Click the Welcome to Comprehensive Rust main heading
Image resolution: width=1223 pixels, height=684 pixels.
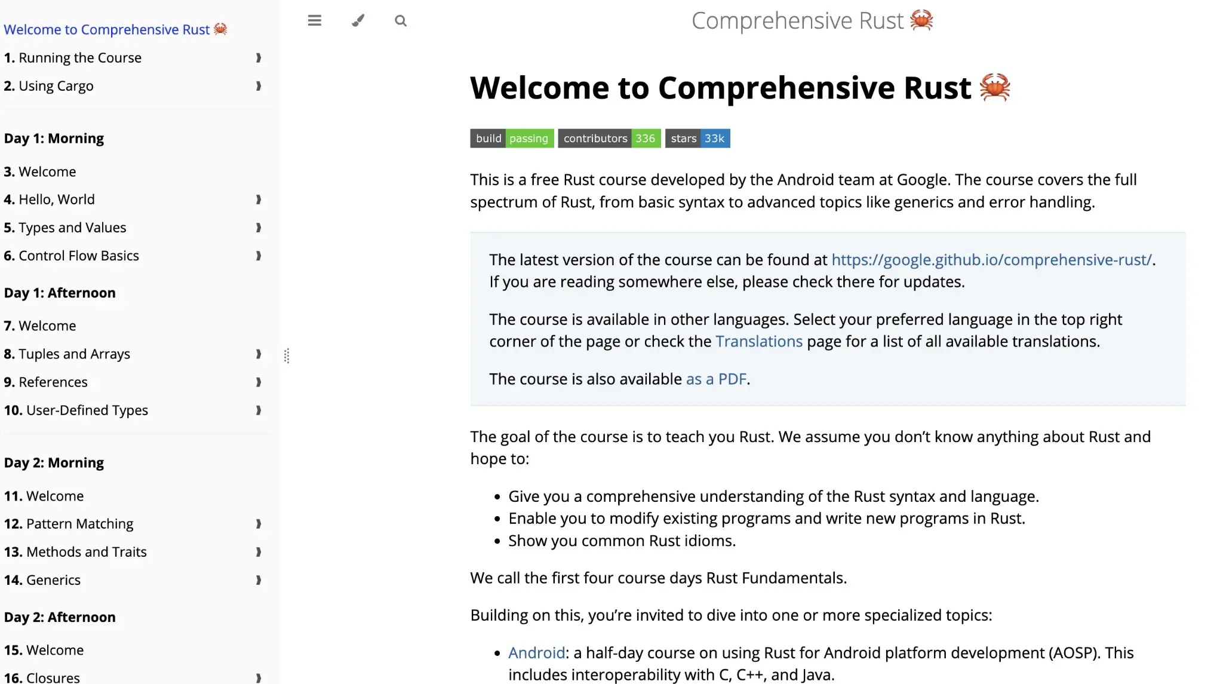pos(740,88)
